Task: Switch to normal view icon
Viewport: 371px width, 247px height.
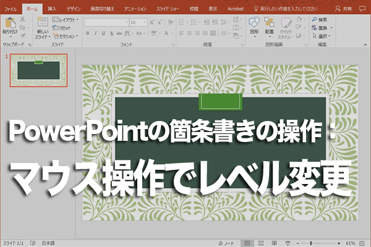Action: (x=247, y=243)
